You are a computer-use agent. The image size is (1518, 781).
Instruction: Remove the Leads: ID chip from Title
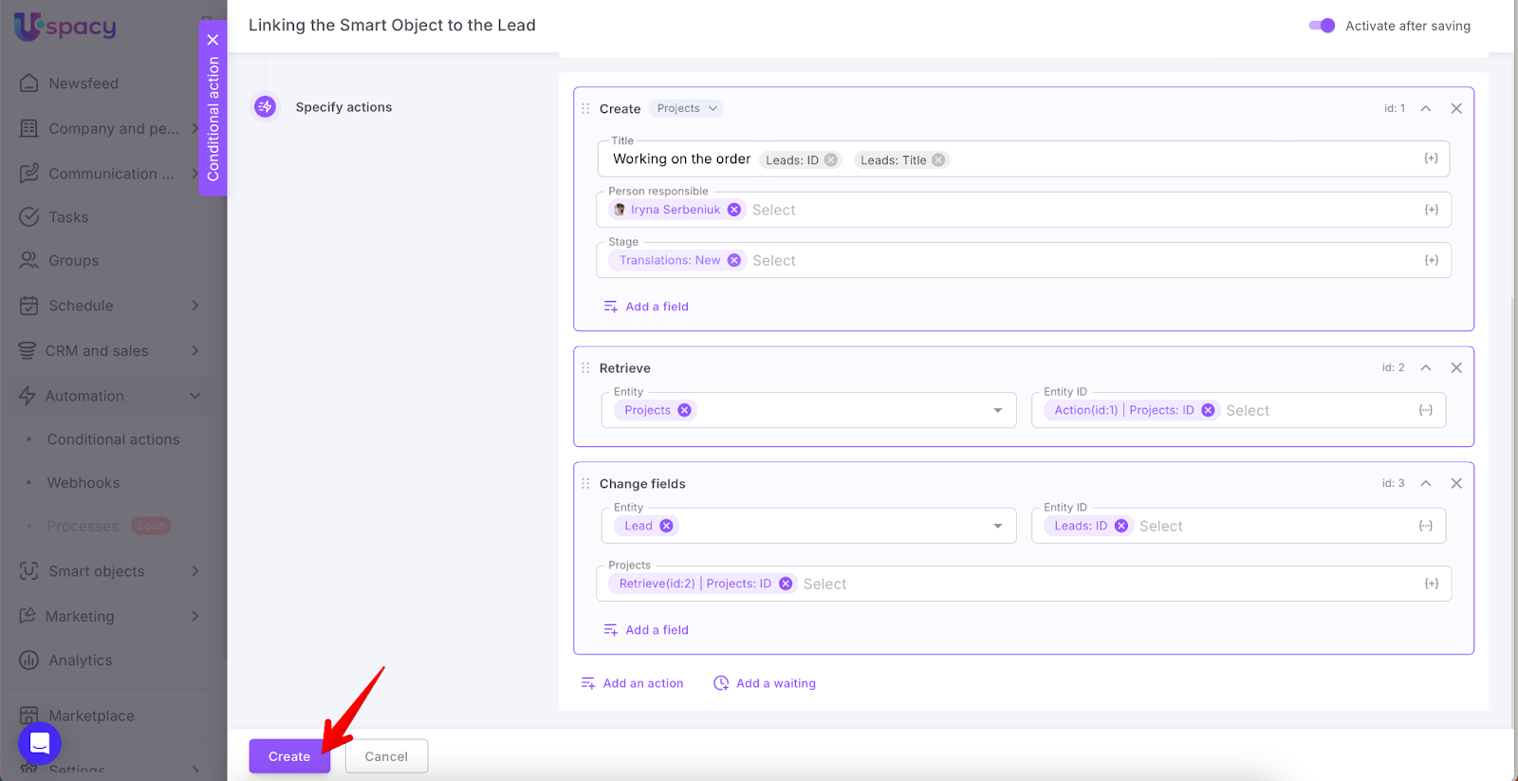tap(831, 160)
